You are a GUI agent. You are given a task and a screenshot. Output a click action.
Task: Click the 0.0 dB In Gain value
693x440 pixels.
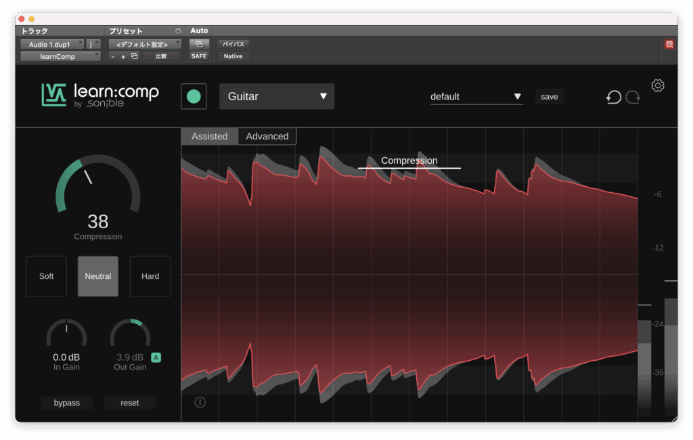(x=67, y=357)
